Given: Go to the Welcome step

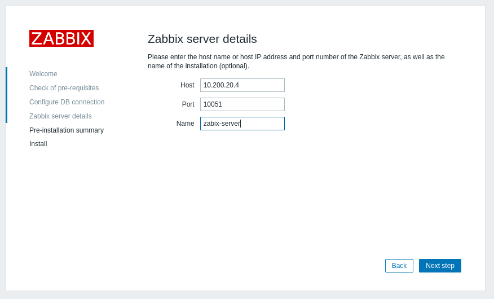Looking at the screenshot, I should pyautogui.click(x=43, y=74).
